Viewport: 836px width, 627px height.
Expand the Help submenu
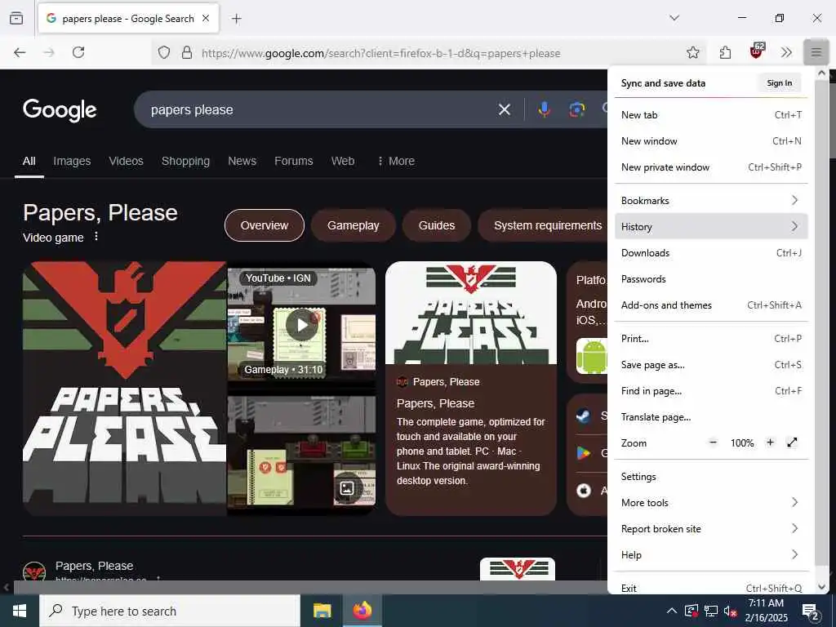[711, 555]
